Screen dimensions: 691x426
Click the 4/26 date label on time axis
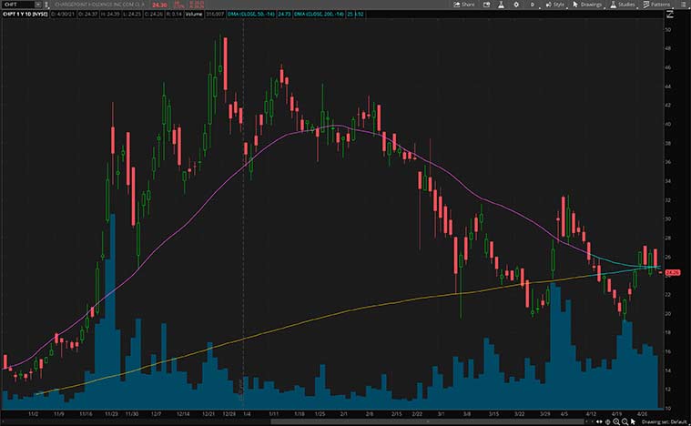(x=643, y=414)
